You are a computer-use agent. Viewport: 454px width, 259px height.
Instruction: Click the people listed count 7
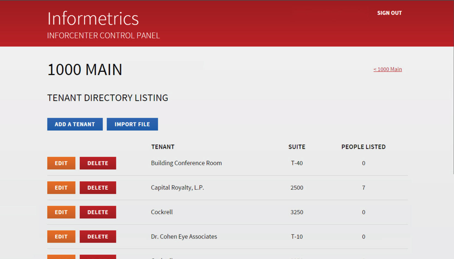(363, 188)
